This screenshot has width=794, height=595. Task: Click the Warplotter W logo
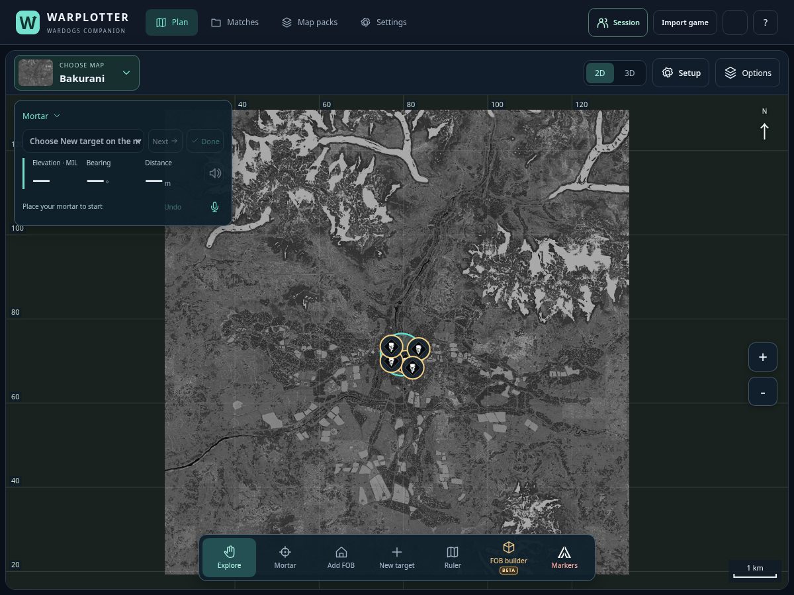pos(28,22)
